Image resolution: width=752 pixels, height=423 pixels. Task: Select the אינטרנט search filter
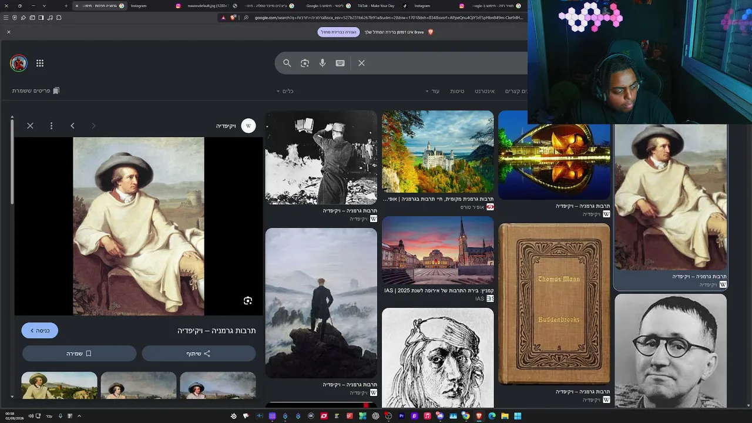pos(485,91)
